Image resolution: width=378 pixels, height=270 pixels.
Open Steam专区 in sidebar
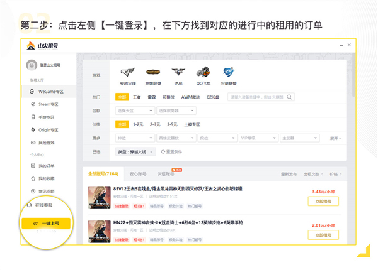(49, 104)
